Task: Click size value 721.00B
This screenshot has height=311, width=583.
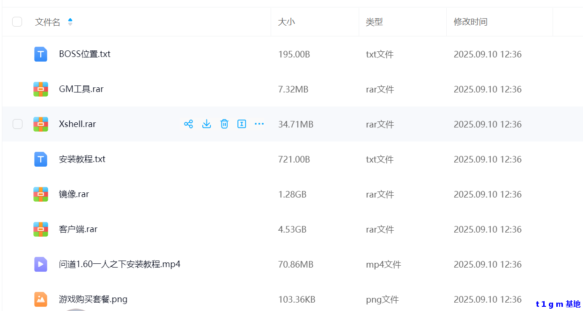Action: pos(294,159)
